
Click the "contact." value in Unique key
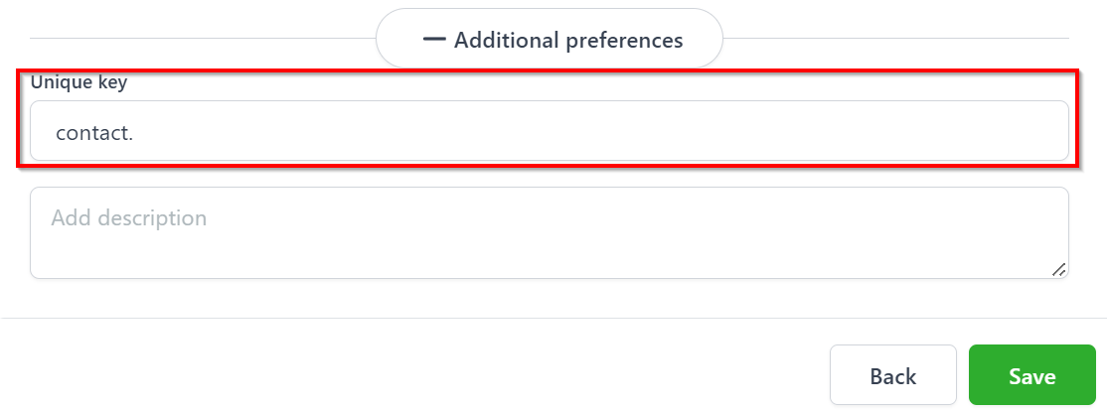[94, 131]
